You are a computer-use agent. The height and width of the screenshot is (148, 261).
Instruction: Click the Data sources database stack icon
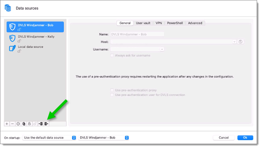[7, 8]
